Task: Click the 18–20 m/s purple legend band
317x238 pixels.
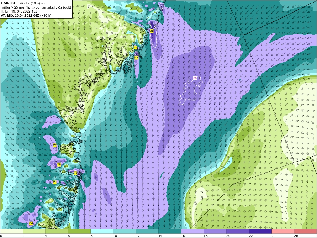Action: coord(215,231)
